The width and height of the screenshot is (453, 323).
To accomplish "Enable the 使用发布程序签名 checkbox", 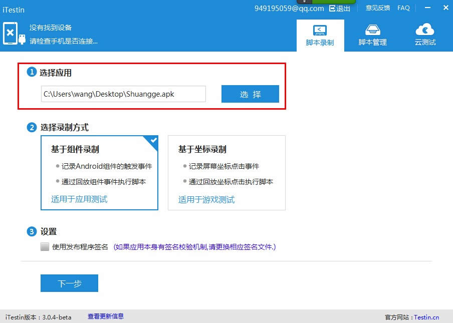I will pos(45,247).
